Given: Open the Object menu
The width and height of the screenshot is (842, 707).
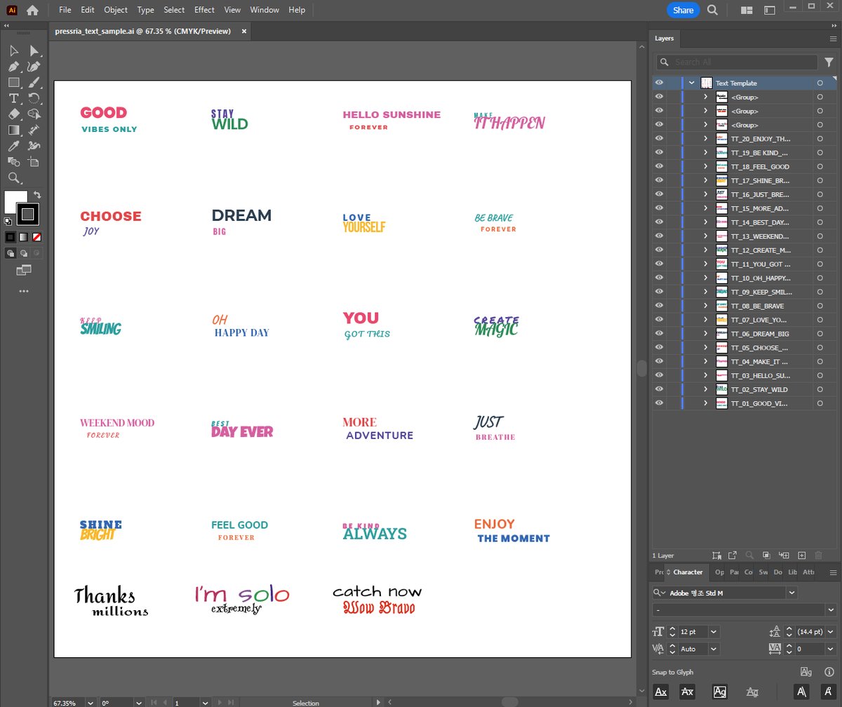Looking at the screenshot, I should pos(116,10).
